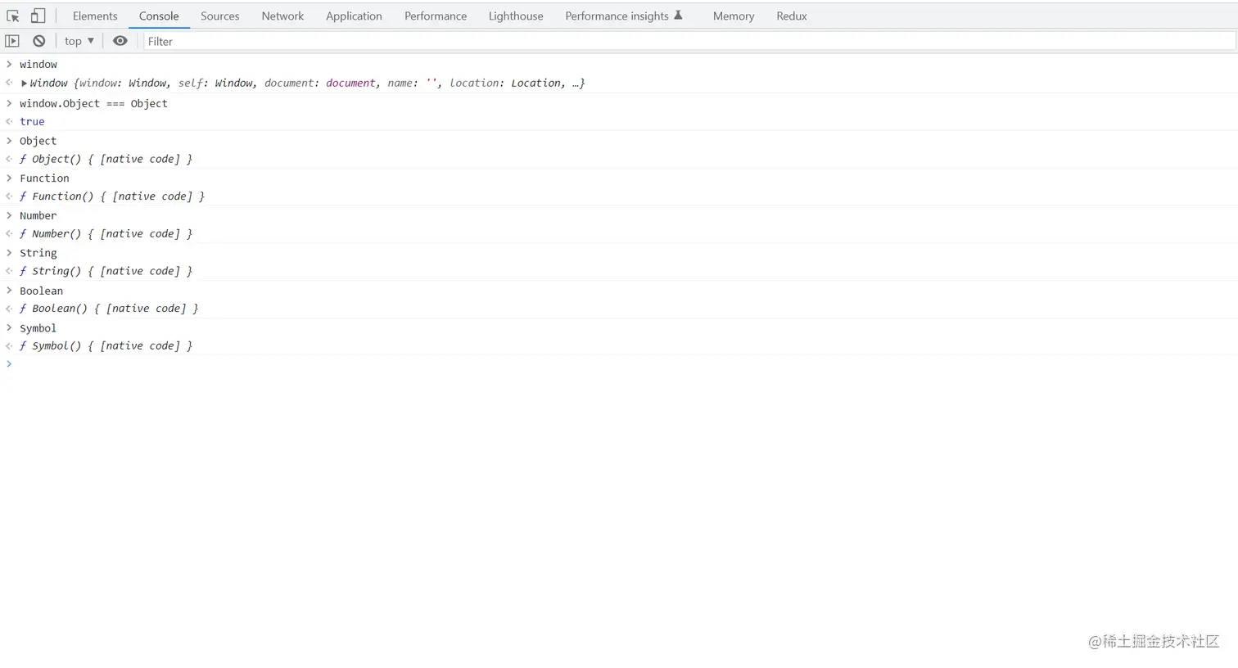Click the 'Number' command entry
This screenshot has width=1238, height=668.
38,216
